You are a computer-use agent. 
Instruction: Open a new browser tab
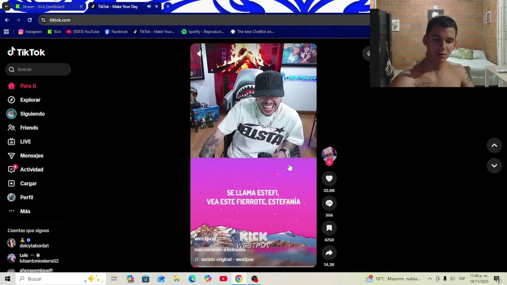click(x=168, y=6)
